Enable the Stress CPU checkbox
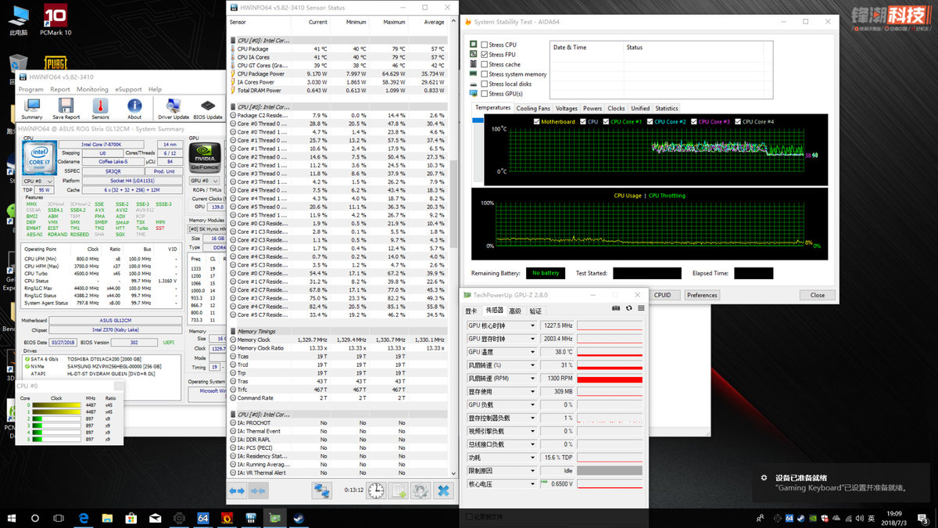This screenshot has width=938, height=528. pos(485,45)
